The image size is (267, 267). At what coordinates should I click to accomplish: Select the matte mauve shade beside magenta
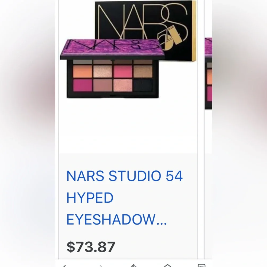pos(103,85)
